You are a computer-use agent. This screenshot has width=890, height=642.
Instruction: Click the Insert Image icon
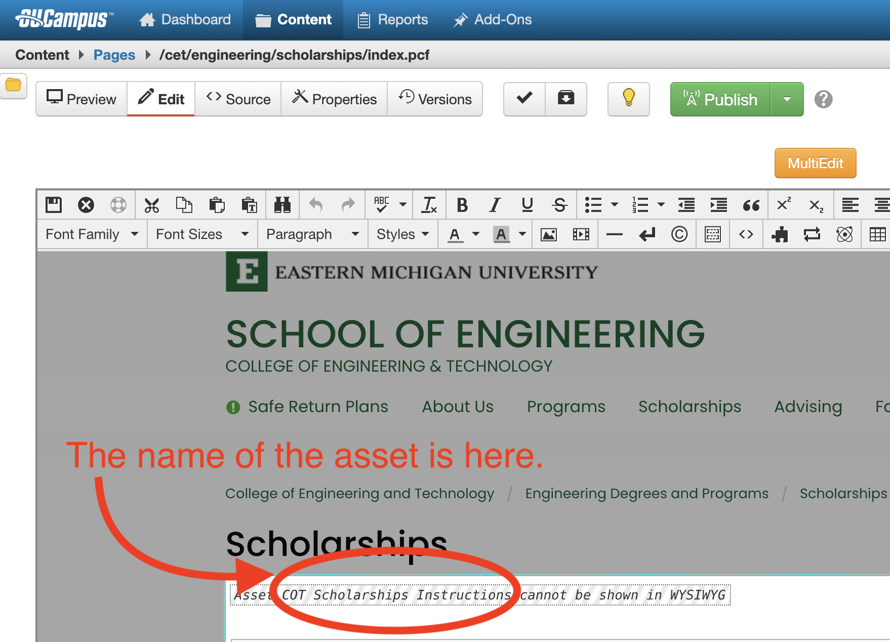pos(549,234)
